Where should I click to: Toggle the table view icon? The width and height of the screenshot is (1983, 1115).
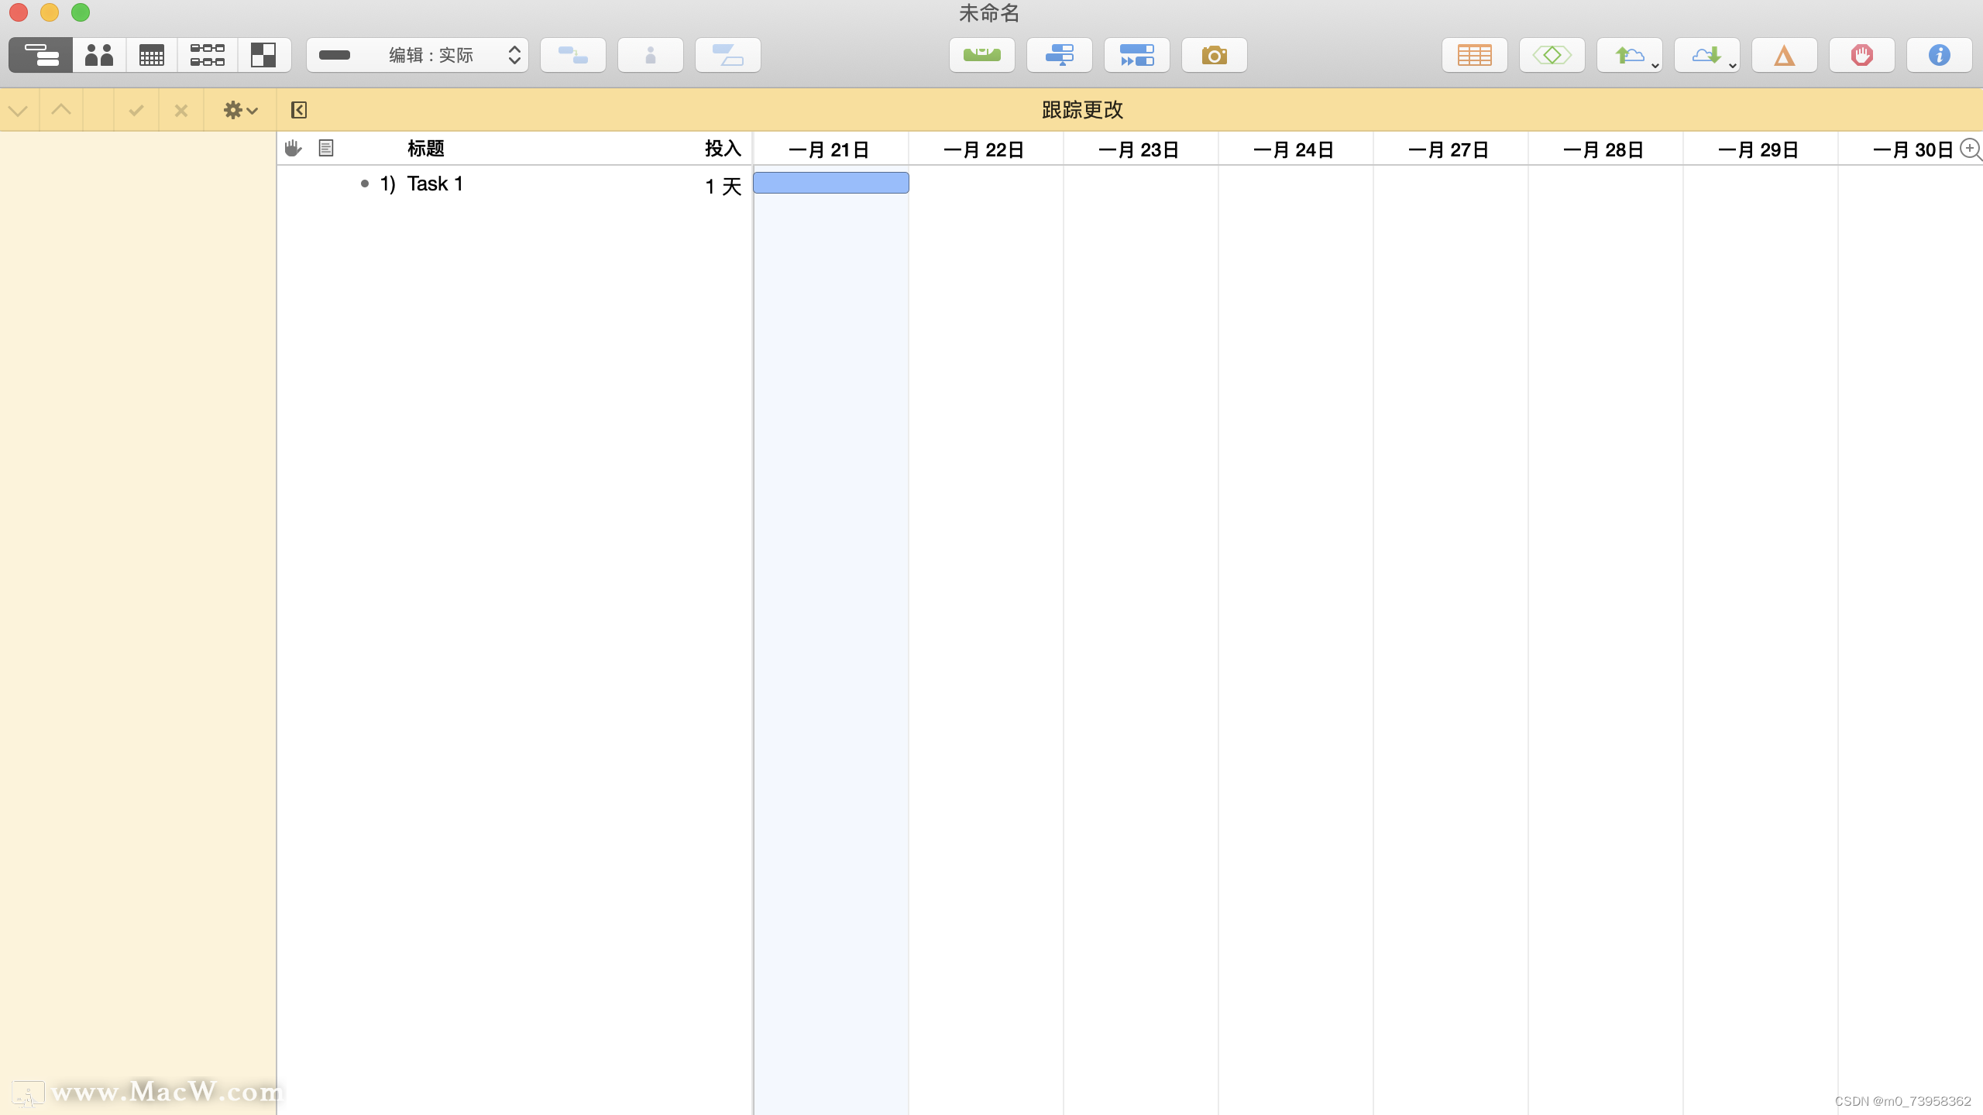click(1475, 54)
